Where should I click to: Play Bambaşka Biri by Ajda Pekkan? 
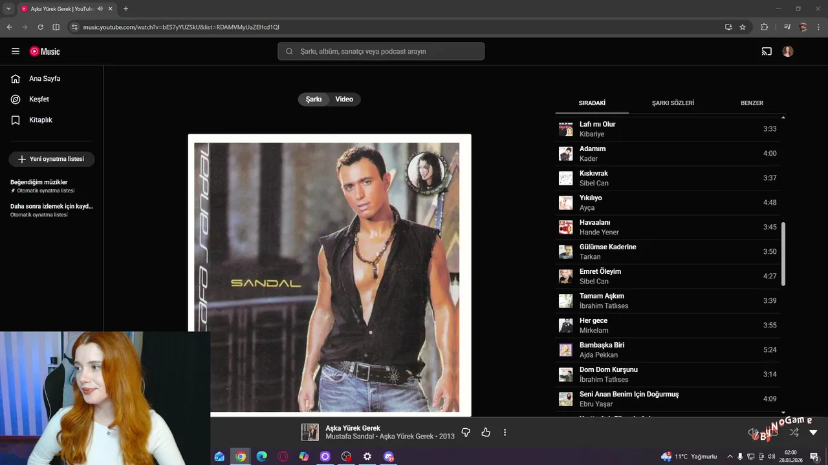[x=668, y=350]
